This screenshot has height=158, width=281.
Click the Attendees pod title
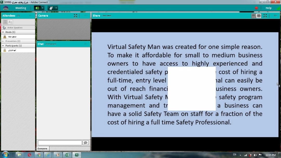(9, 16)
